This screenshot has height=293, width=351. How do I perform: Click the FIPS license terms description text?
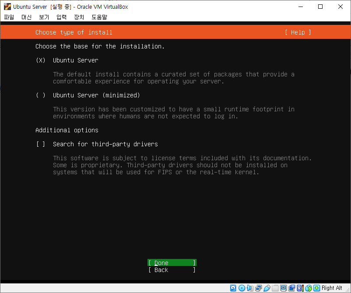point(182,165)
